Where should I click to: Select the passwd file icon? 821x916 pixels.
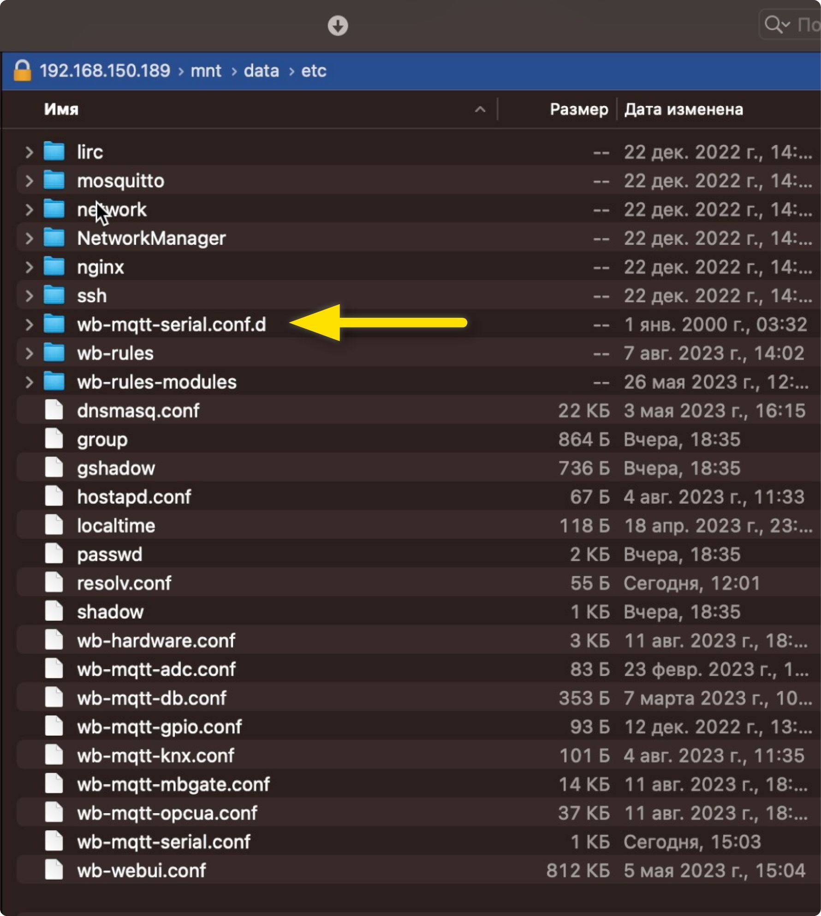tap(54, 553)
